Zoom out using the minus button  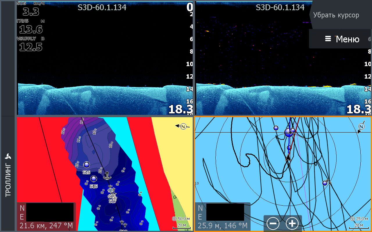click(273, 223)
